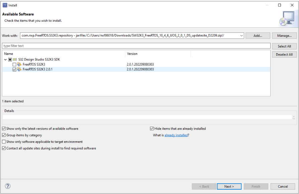Maximize the Install window
This screenshot has width=299, height=194.
[x=279, y=5]
